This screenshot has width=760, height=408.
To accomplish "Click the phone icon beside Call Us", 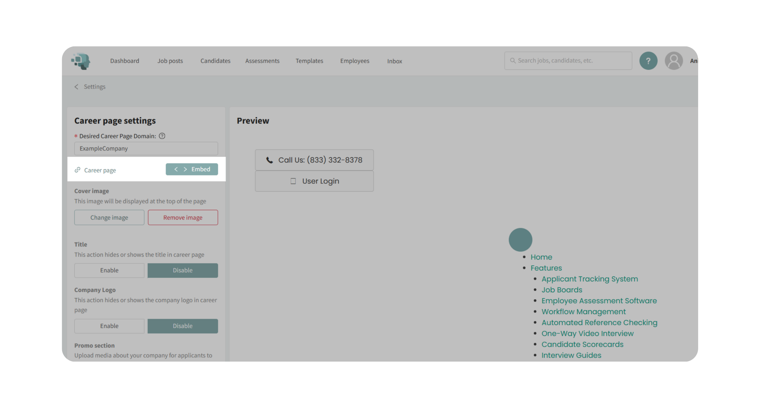I will click(269, 160).
